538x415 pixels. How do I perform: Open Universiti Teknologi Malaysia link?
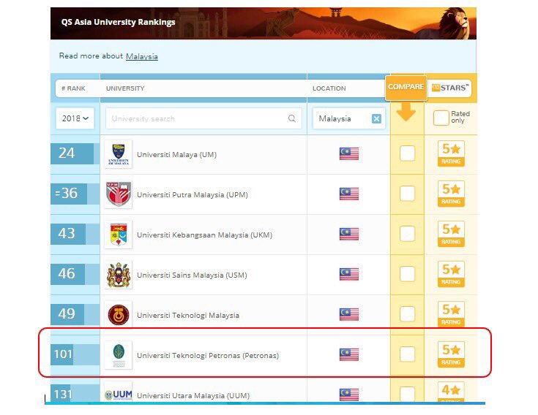[x=188, y=315]
